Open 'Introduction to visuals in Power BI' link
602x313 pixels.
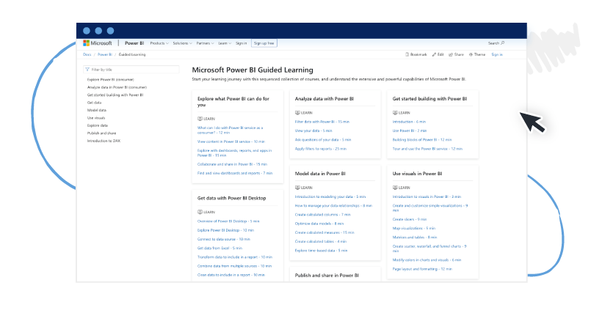427,197
